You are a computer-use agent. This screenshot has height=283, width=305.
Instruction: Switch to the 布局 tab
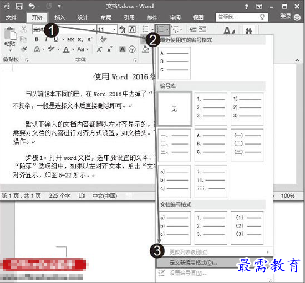(x=106, y=18)
